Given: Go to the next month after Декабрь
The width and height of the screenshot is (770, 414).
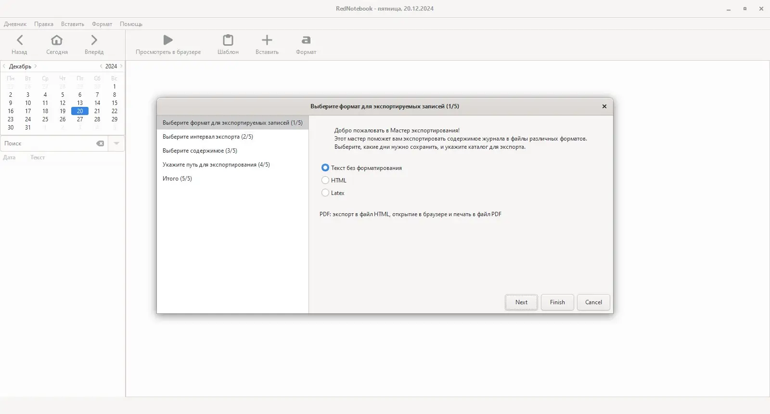Looking at the screenshot, I should [x=36, y=66].
